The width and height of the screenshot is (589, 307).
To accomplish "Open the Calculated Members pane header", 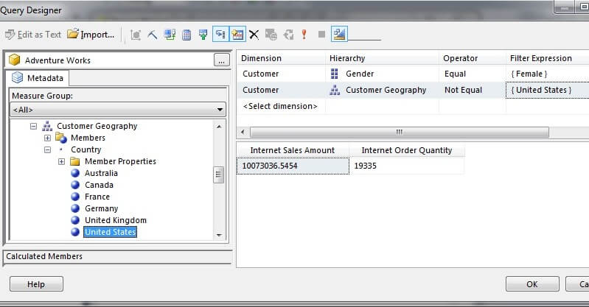I will click(x=117, y=256).
